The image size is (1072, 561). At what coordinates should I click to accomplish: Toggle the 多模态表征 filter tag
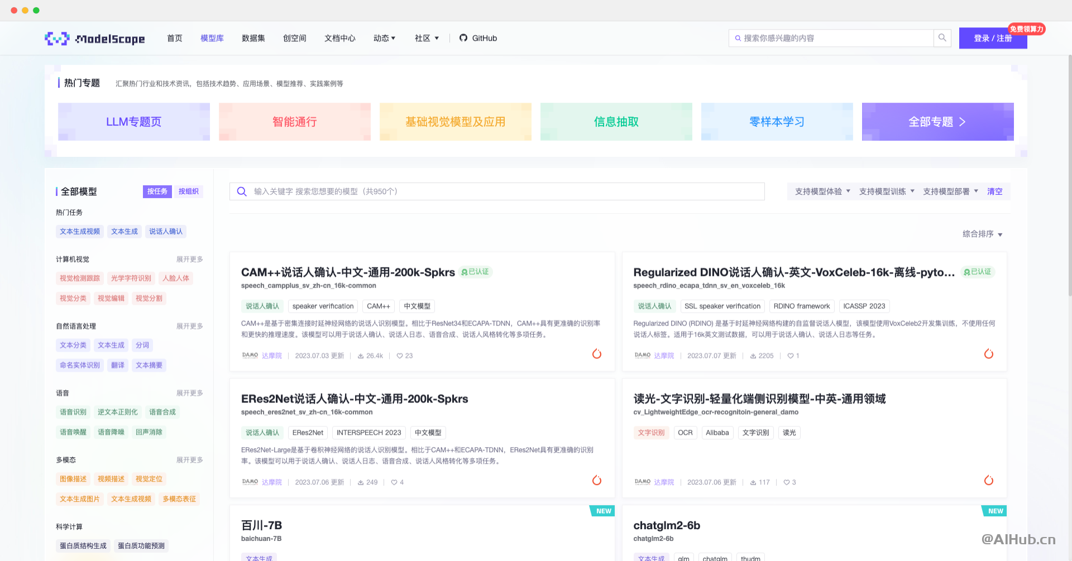[179, 500]
